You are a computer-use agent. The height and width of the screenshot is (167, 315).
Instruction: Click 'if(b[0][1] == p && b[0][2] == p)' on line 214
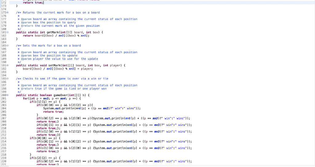(64, 142)
